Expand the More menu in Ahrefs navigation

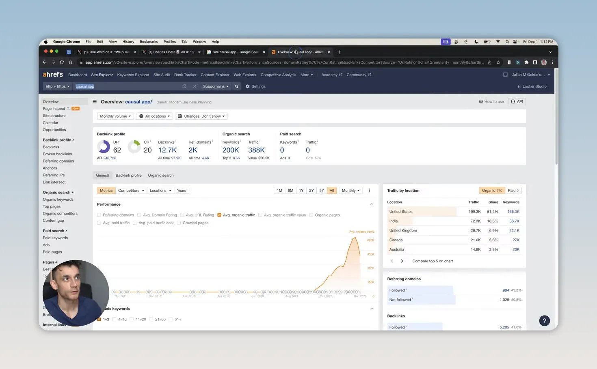coord(307,75)
